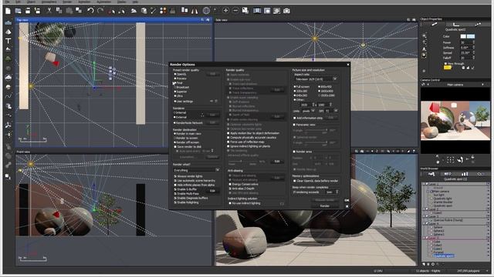Collapse Layer 4 in World Browser
This screenshot has height=277, width=494.
[424, 224]
